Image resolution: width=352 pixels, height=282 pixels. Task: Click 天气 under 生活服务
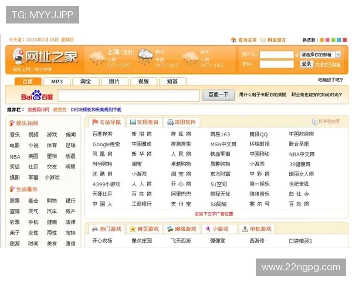pos(33,211)
